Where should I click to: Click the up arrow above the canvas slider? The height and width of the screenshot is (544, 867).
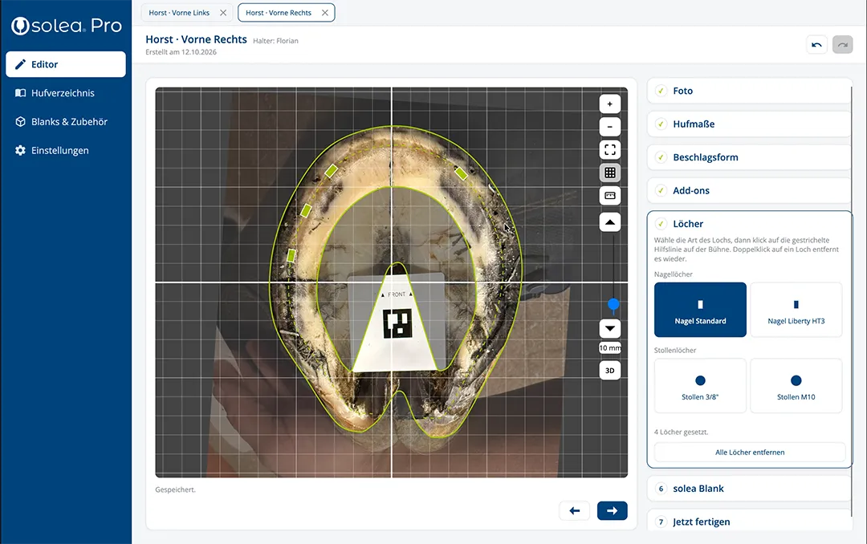click(610, 222)
